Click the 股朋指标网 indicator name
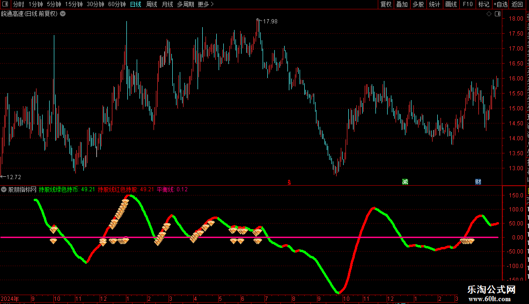 click(22, 189)
